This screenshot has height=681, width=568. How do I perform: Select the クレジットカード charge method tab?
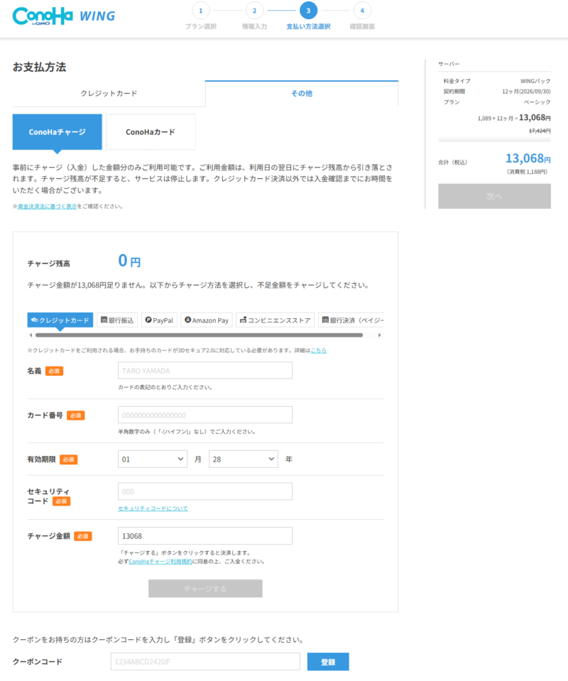(60, 320)
